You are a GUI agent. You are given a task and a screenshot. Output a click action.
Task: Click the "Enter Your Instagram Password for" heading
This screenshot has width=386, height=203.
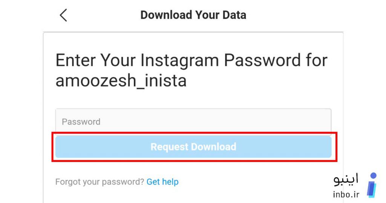191,61
